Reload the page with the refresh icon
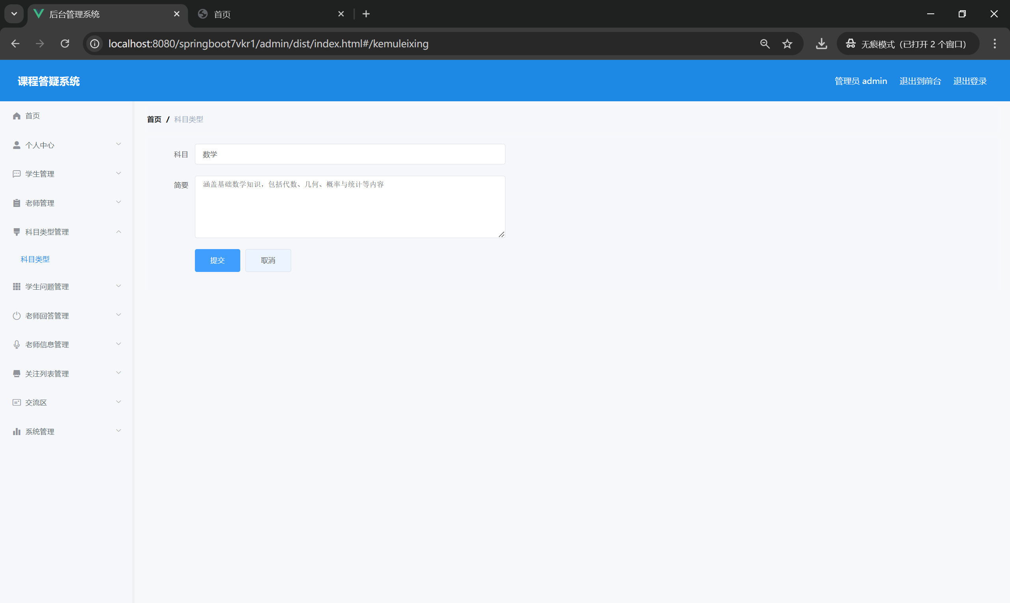1010x603 pixels. pos(65,43)
